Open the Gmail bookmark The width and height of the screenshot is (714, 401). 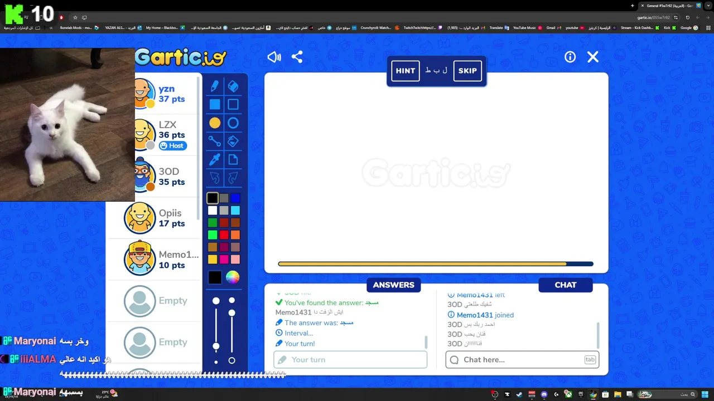(x=553, y=28)
